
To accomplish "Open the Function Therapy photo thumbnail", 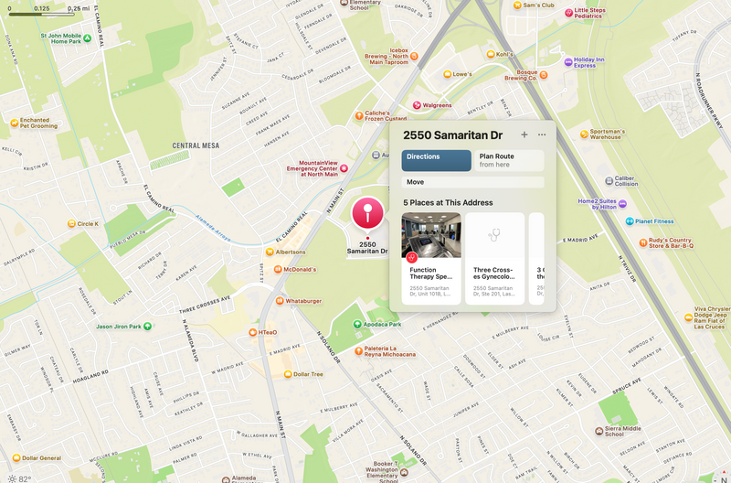I will pos(431,235).
